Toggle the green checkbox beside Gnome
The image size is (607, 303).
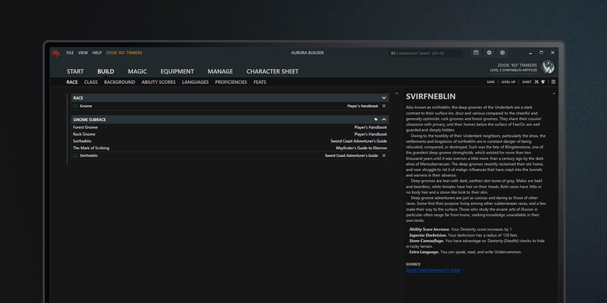tap(74, 106)
